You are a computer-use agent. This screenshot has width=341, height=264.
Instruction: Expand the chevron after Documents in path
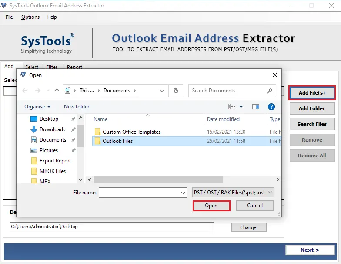pyautogui.click(x=135, y=91)
